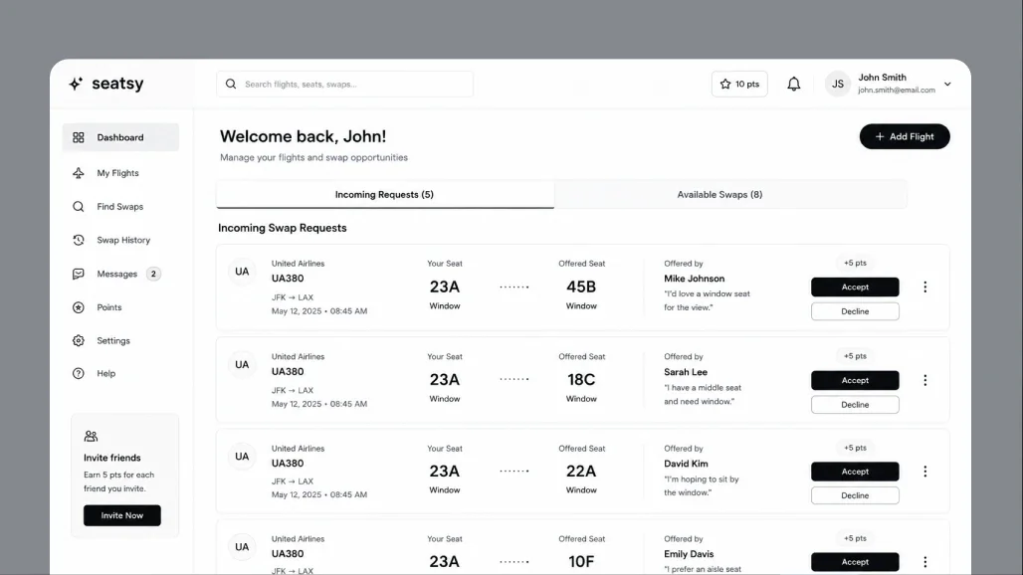Click the Invite friends people icon
This screenshot has width=1023, height=575.
click(91, 436)
